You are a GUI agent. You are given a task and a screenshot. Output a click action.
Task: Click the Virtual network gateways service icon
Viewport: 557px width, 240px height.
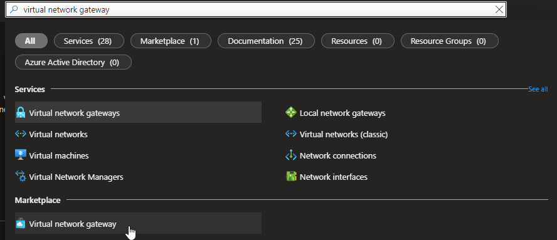click(x=21, y=113)
